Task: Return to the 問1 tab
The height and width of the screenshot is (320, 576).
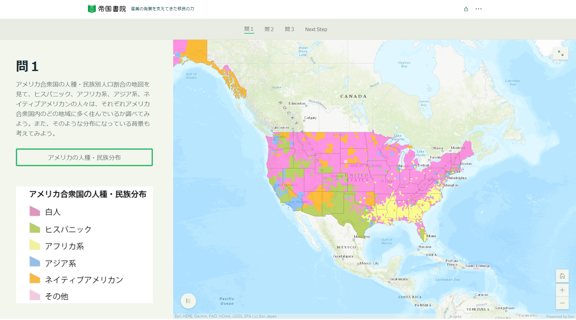Action: tap(249, 29)
